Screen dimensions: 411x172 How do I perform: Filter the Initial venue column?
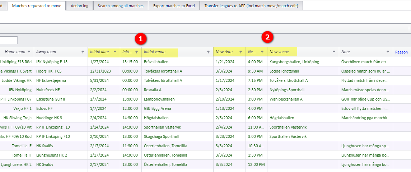click(208, 52)
